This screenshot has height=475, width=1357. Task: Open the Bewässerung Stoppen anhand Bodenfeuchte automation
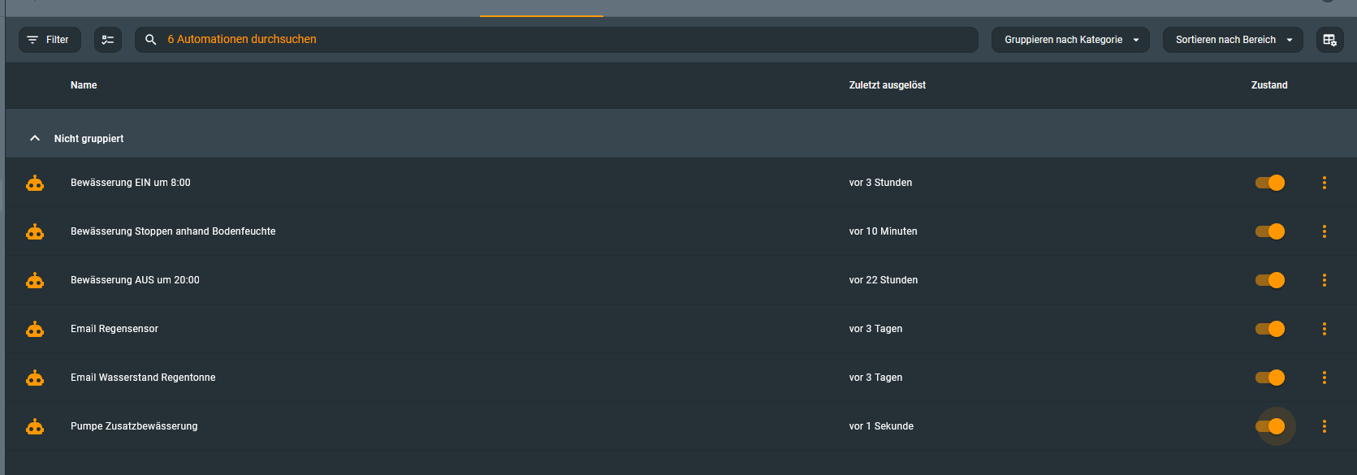pyautogui.click(x=173, y=231)
